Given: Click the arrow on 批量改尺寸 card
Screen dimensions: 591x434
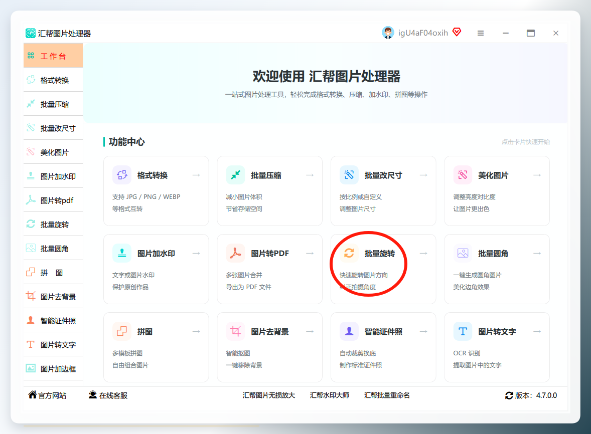Looking at the screenshot, I should pos(423,175).
